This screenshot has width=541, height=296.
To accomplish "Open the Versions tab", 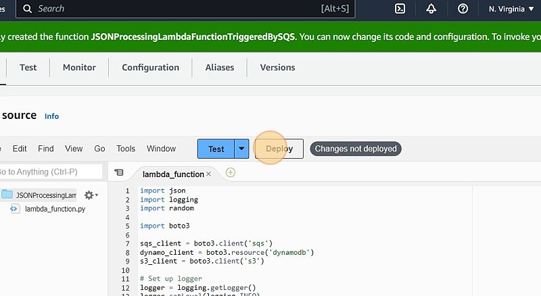I will pos(277,68).
